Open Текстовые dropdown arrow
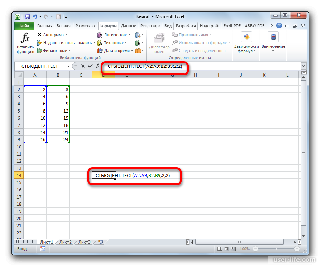 point(126,43)
